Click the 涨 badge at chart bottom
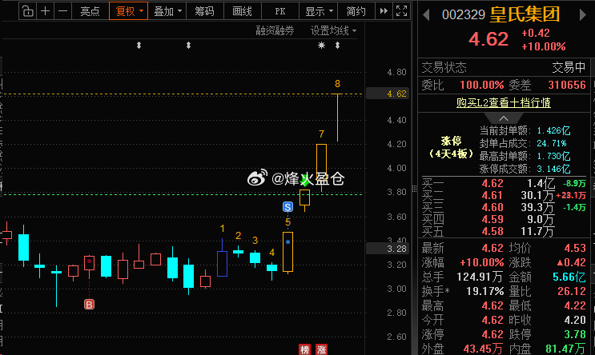 pos(321,349)
